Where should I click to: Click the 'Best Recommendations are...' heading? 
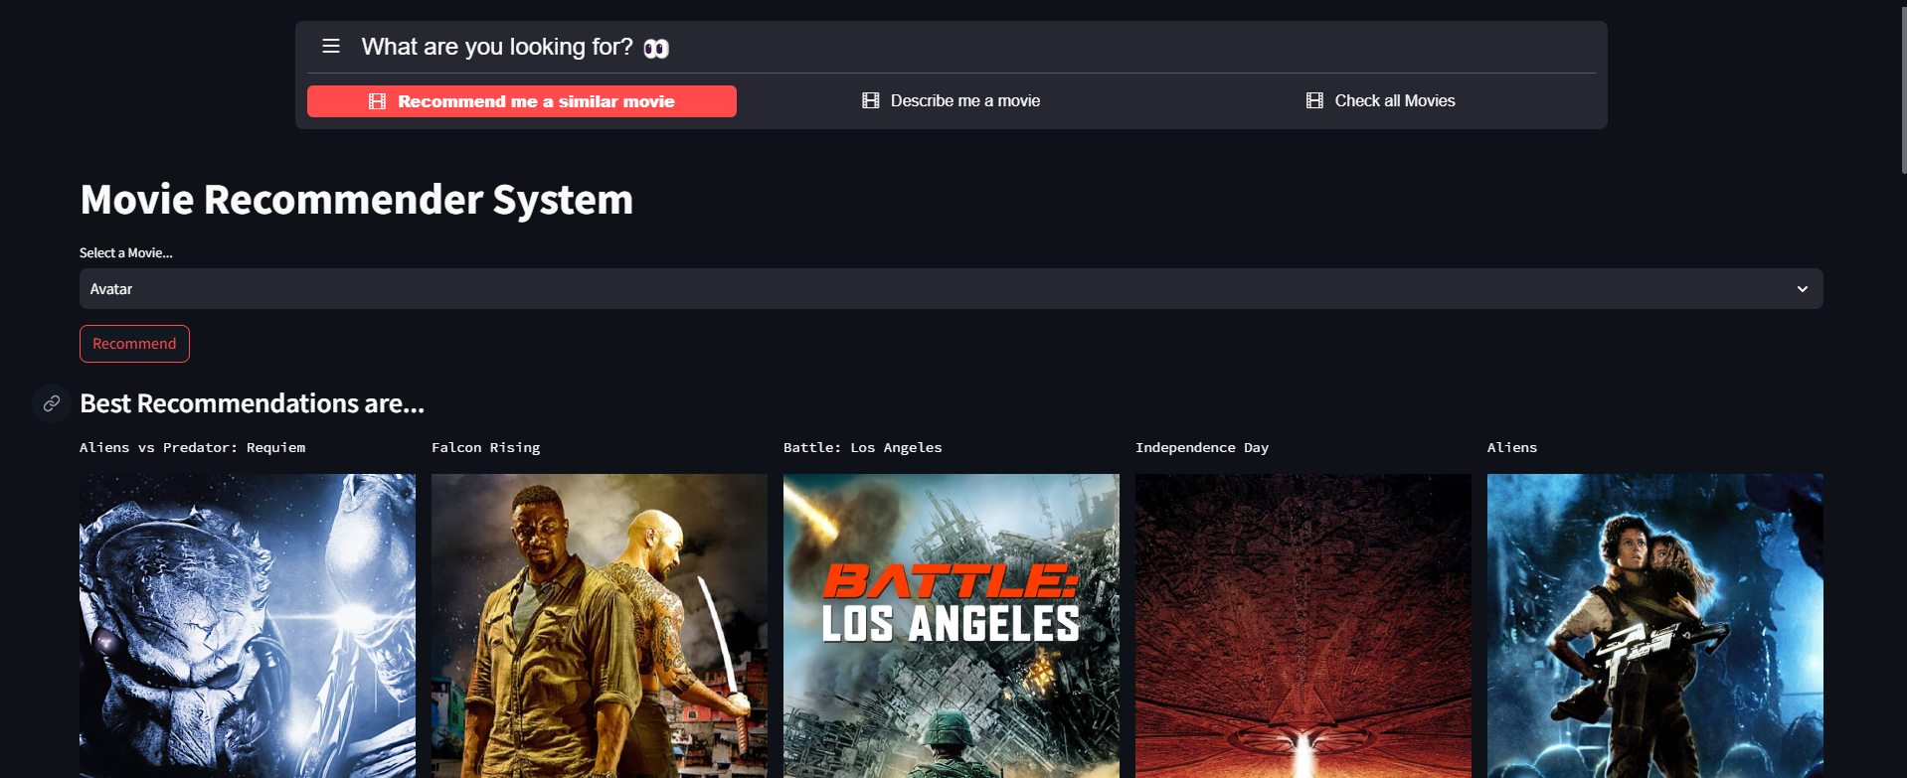[x=252, y=403]
